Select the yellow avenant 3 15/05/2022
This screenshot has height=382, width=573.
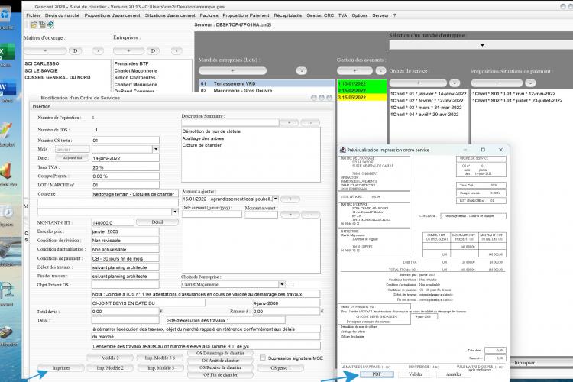362,98
